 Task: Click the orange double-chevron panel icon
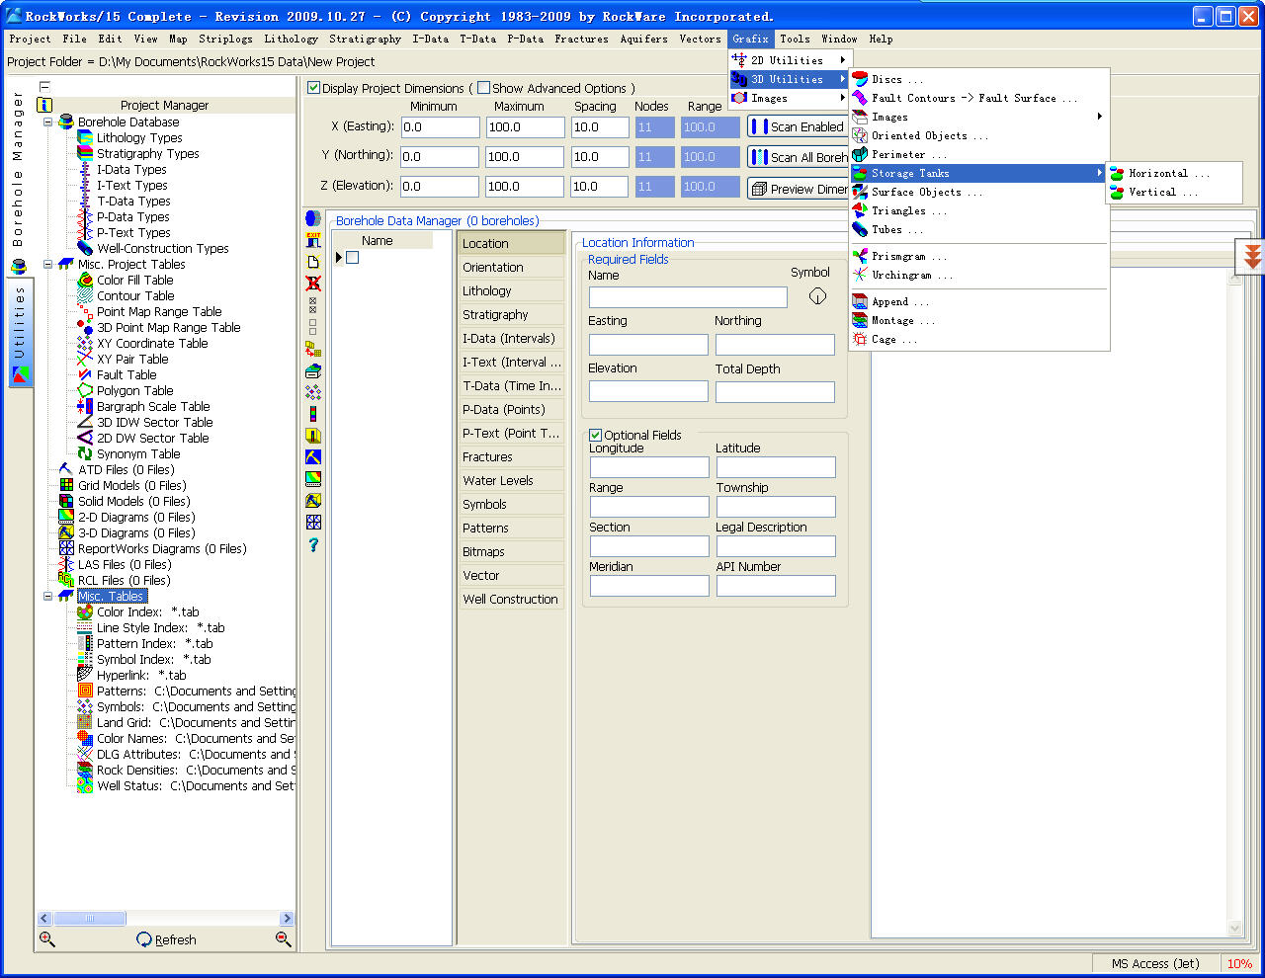(1252, 257)
